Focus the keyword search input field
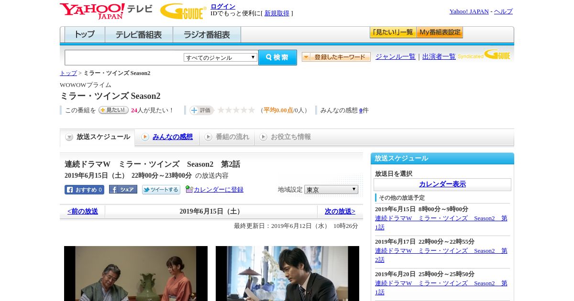This screenshot has height=301, width=574. pos(124,57)
